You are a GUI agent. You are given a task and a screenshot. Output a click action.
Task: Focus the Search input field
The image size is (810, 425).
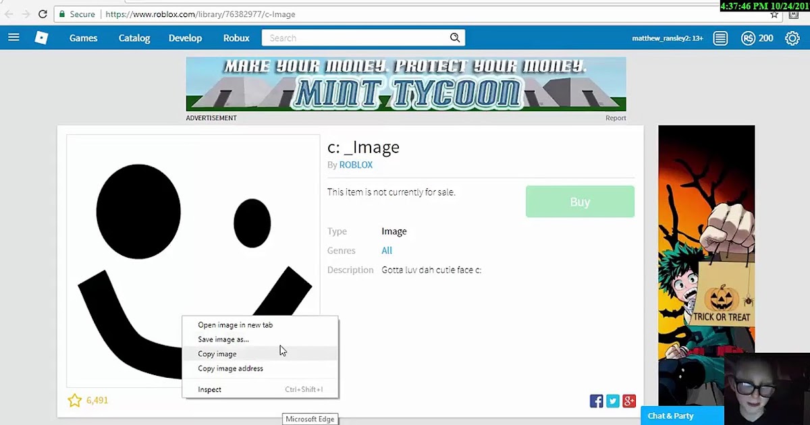(355, 38)
